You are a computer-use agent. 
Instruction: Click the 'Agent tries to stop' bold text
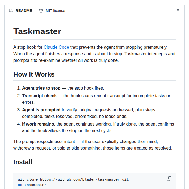(x=41, y=88)
